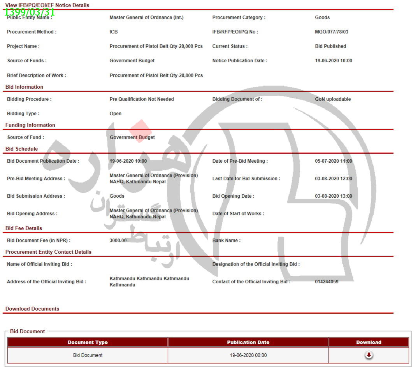Viewport: 418px width, 367px height.
Task: Click the Publication Date column header
Action: pos(248,342)
